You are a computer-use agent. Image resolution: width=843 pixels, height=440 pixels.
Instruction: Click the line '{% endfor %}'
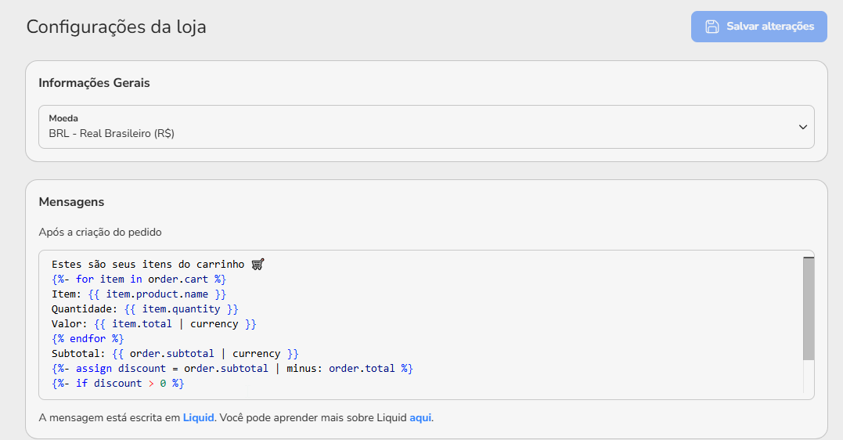click(88, 339)
